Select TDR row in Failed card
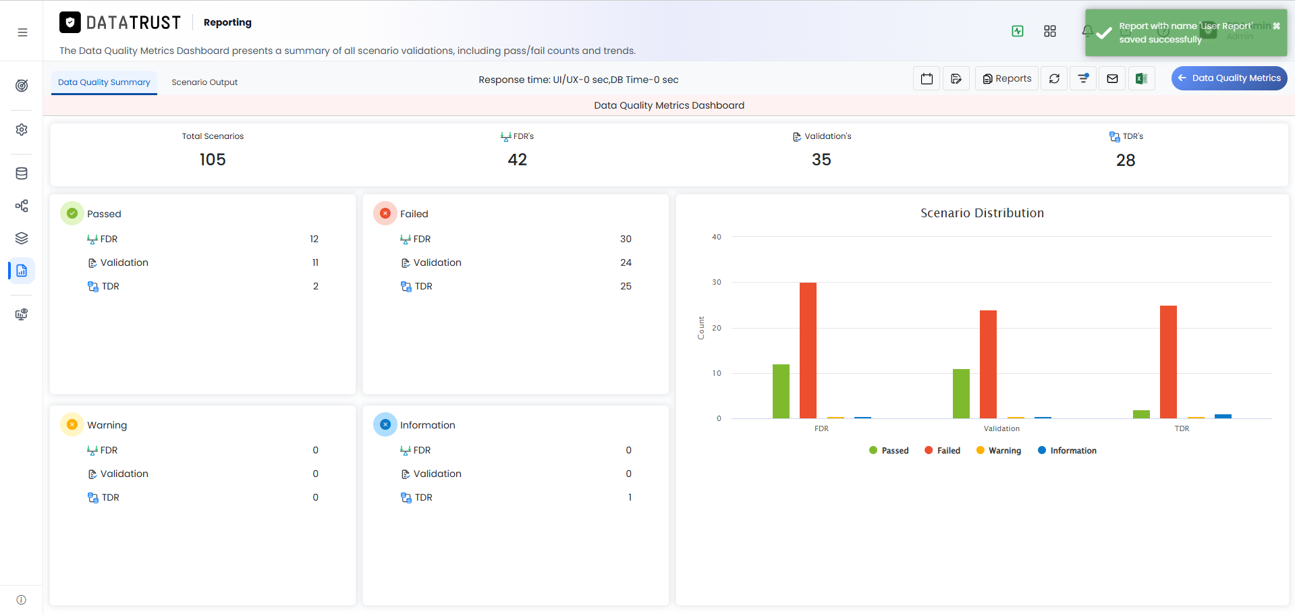1295x614 pixels. pyautogui.click(x=516, y=286)
